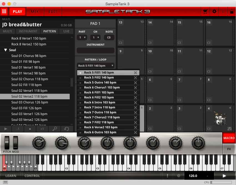Remove Rock 6 Intro 103 bpm with X

click(x=135, y=102)
